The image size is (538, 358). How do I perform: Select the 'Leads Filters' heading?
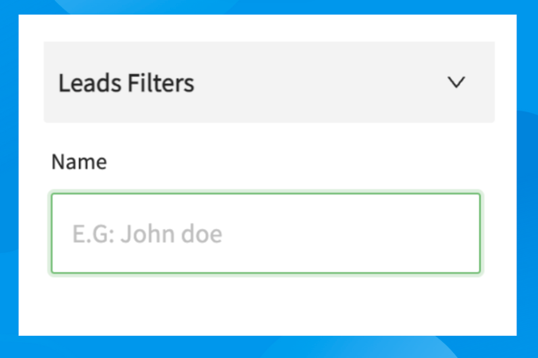tap(126, 83)
